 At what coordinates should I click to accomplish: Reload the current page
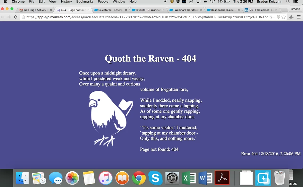point(16,17)
